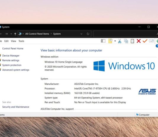Expand hidden breadcrumbs via double chevron
Viewport: 158px width, 137px height.
23,34
